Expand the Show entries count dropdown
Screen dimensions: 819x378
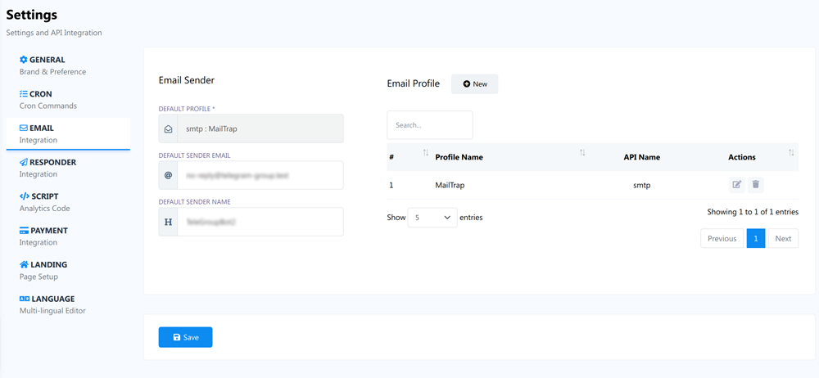point(432,218)
